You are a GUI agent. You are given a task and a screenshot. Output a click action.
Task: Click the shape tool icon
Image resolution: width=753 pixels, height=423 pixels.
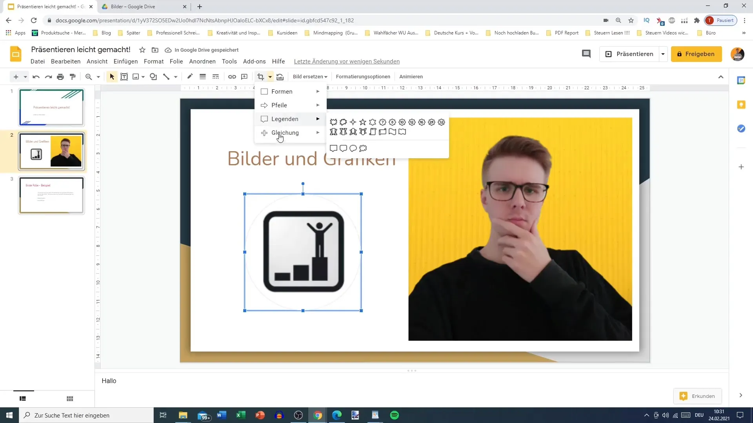(153, 77)
